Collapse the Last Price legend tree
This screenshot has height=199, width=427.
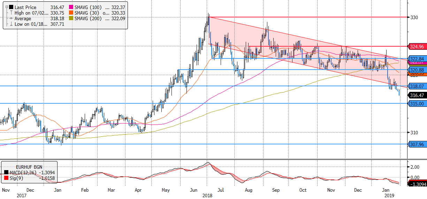(x=6, y=7)
